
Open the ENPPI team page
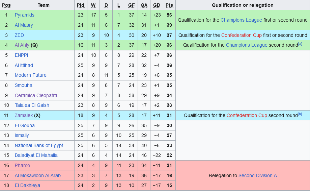click(x=22, y=55)
